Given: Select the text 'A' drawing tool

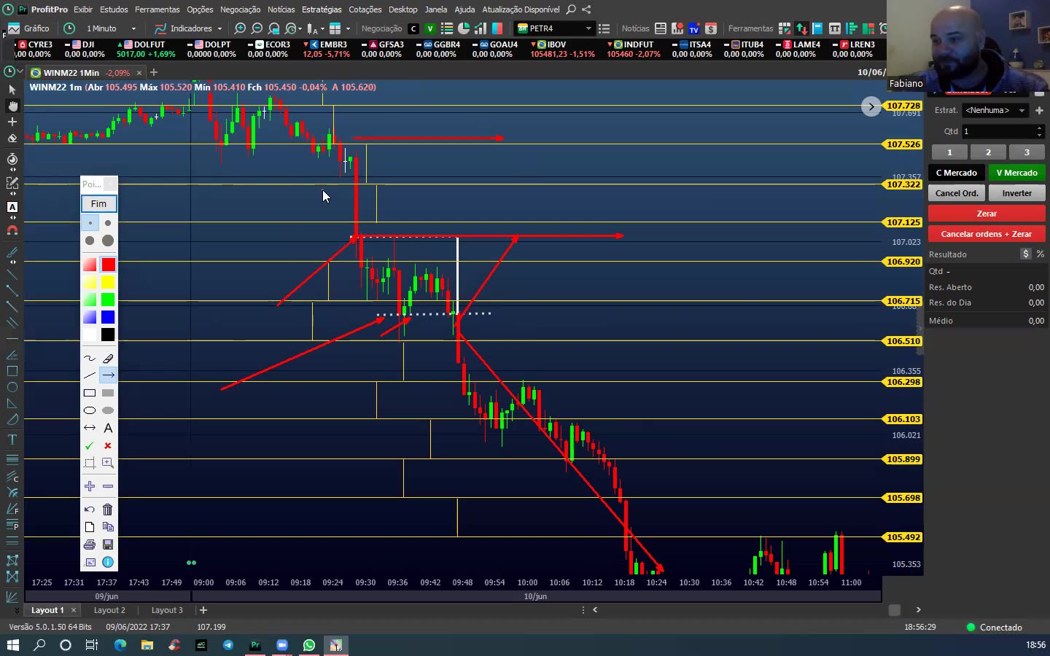Looking at the screenshot, I should pyautogui.click(x=108, y=428).
